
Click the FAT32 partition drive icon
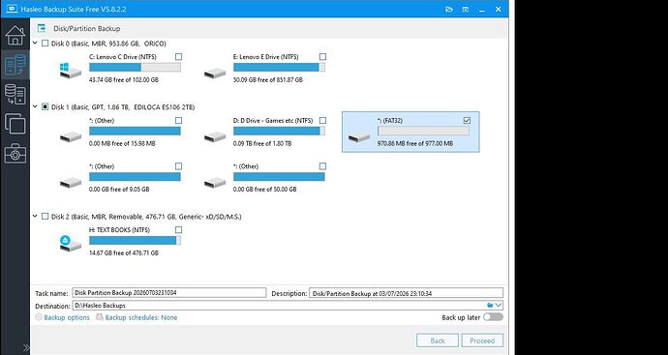[x=359, y=137]
